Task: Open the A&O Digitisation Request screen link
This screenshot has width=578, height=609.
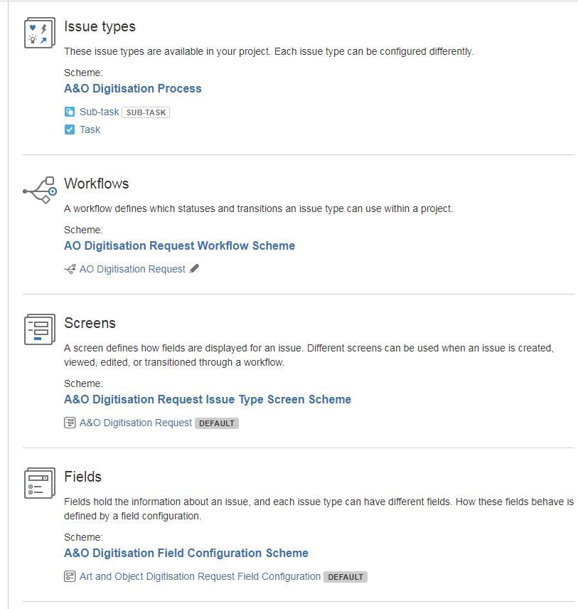Action: pyautogui.click(x=136, y=423)
